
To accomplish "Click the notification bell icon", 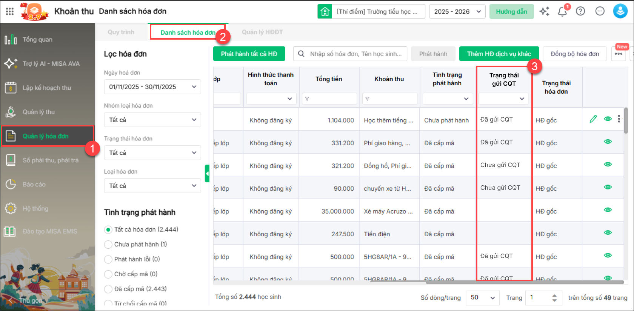I will (562, 11).
